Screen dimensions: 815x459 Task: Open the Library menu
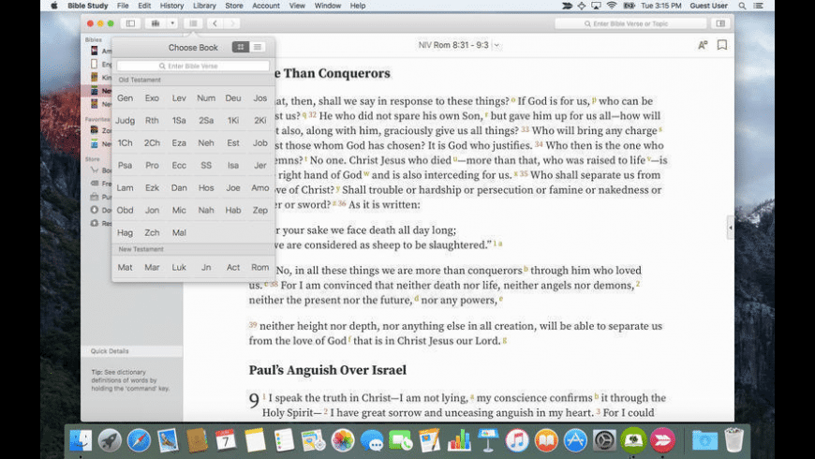pos(204,6)
